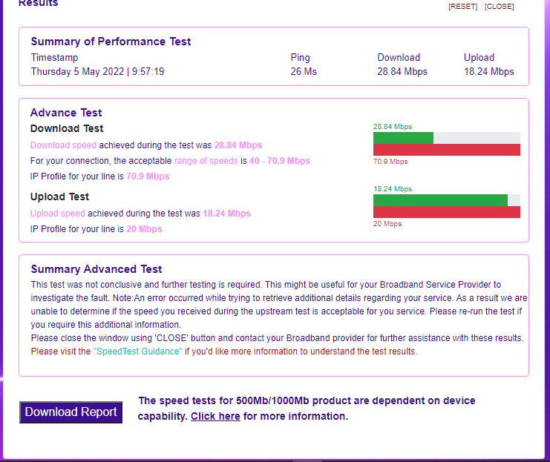This screenshot has width=550, height=462.
Task: Click the red 70.9 Mbps download profile bar
Action: 446,150
